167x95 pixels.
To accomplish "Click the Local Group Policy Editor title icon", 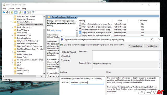I will 4,5.
